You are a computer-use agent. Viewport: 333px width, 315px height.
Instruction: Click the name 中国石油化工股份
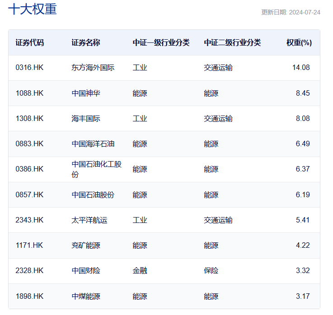tap(96, 169)
